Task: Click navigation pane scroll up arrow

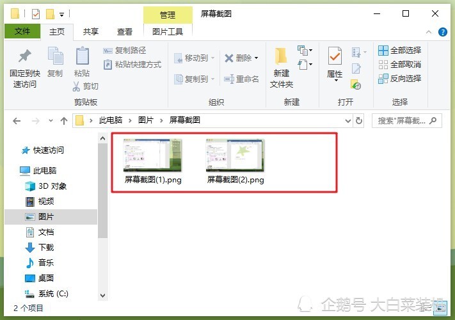Action: pos(103,138)
